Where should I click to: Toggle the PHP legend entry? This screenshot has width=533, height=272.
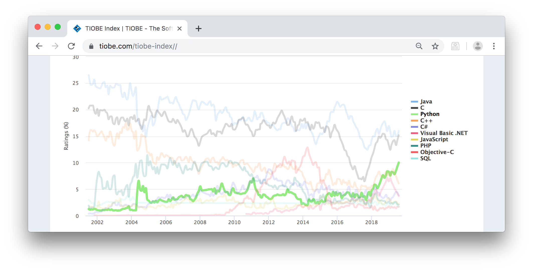pos(421,146)
